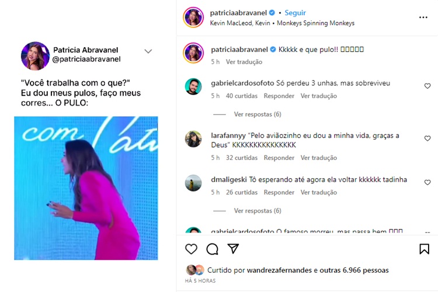The height and width of the screenshot is (292, 438).
Task: Expand Ver respostas (6) under dmaligeski's comment
Action: coord(258,211)
